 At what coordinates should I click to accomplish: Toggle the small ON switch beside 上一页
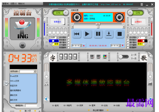pos(124,57)
